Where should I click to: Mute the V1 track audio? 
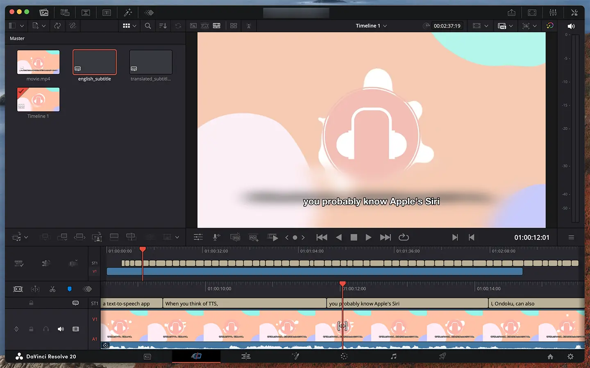(61, 329)
